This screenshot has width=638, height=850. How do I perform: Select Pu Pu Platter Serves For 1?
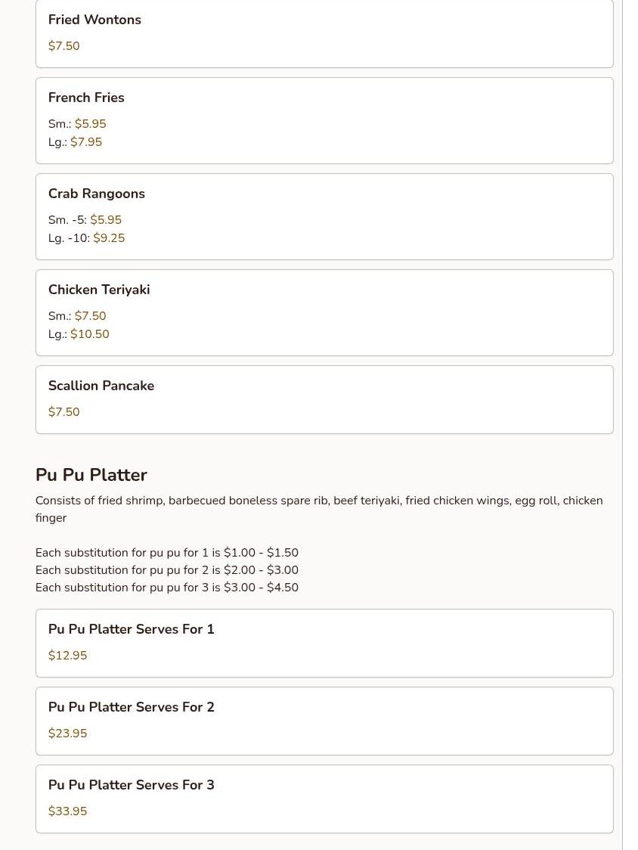pos(132,630)
